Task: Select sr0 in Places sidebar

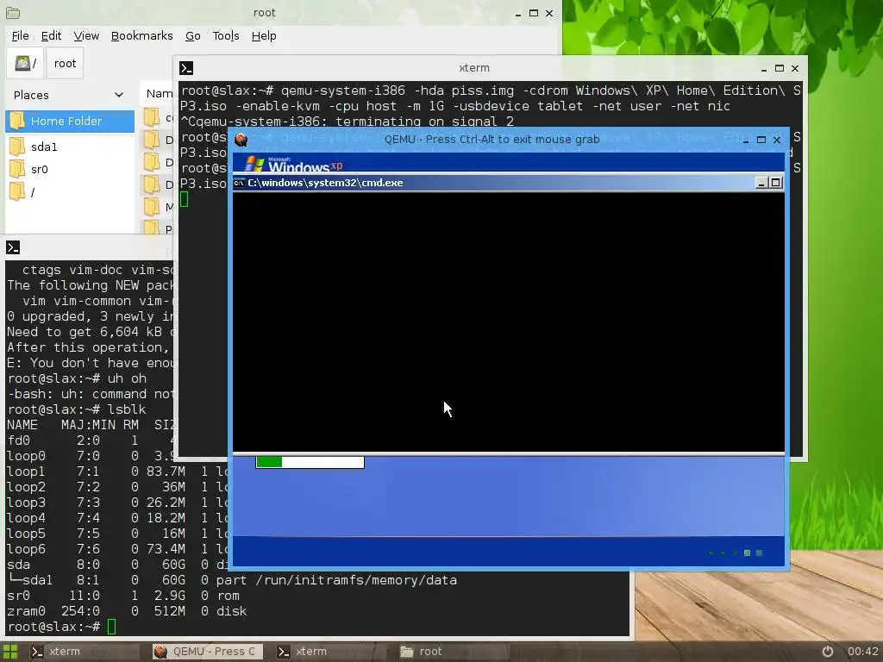Action: click(x=70, y=170)
